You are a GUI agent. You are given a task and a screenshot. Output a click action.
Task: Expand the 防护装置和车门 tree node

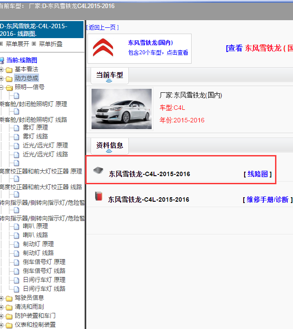[x=1, y=316]
